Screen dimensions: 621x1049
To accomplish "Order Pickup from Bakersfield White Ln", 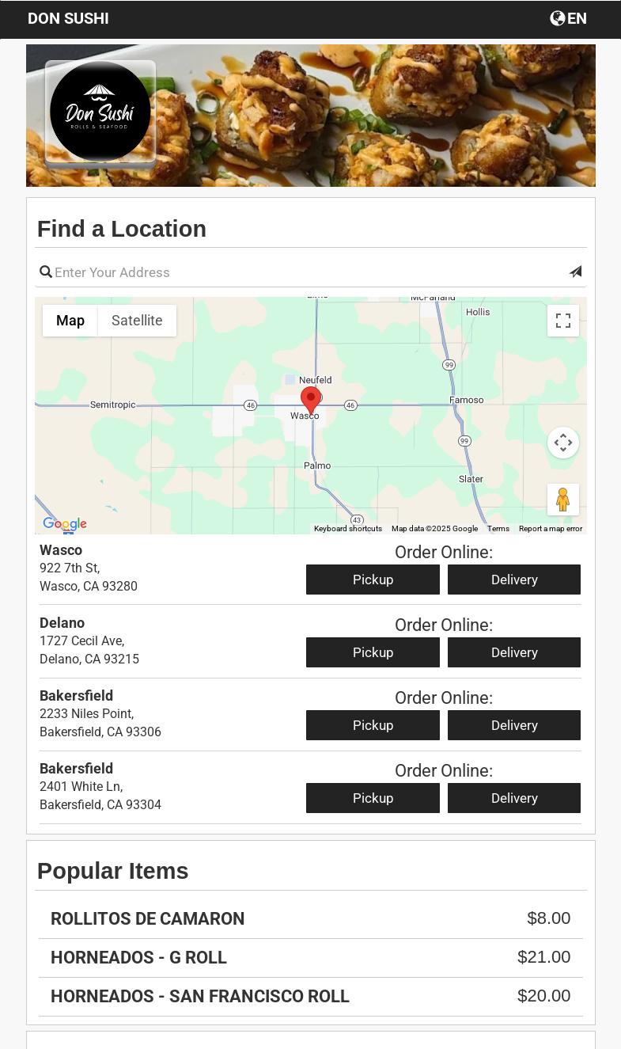I will tap(373, 798).
